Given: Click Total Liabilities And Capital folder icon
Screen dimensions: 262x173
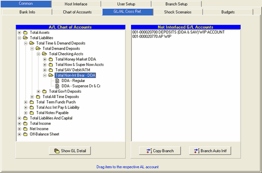Looking at the screenshot, I should [25, 118].
